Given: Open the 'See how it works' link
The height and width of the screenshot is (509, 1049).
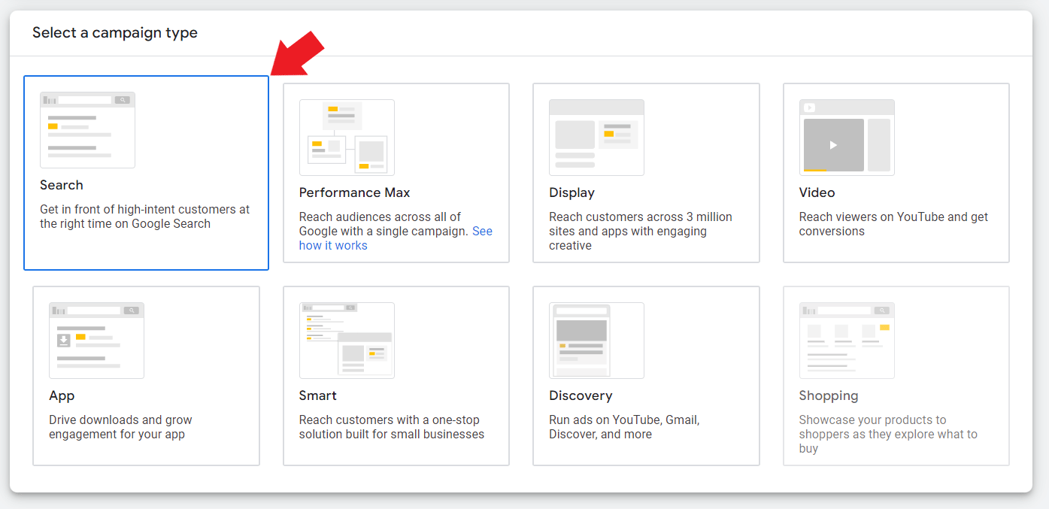Looking at the screenshot, I should (333, 245).
